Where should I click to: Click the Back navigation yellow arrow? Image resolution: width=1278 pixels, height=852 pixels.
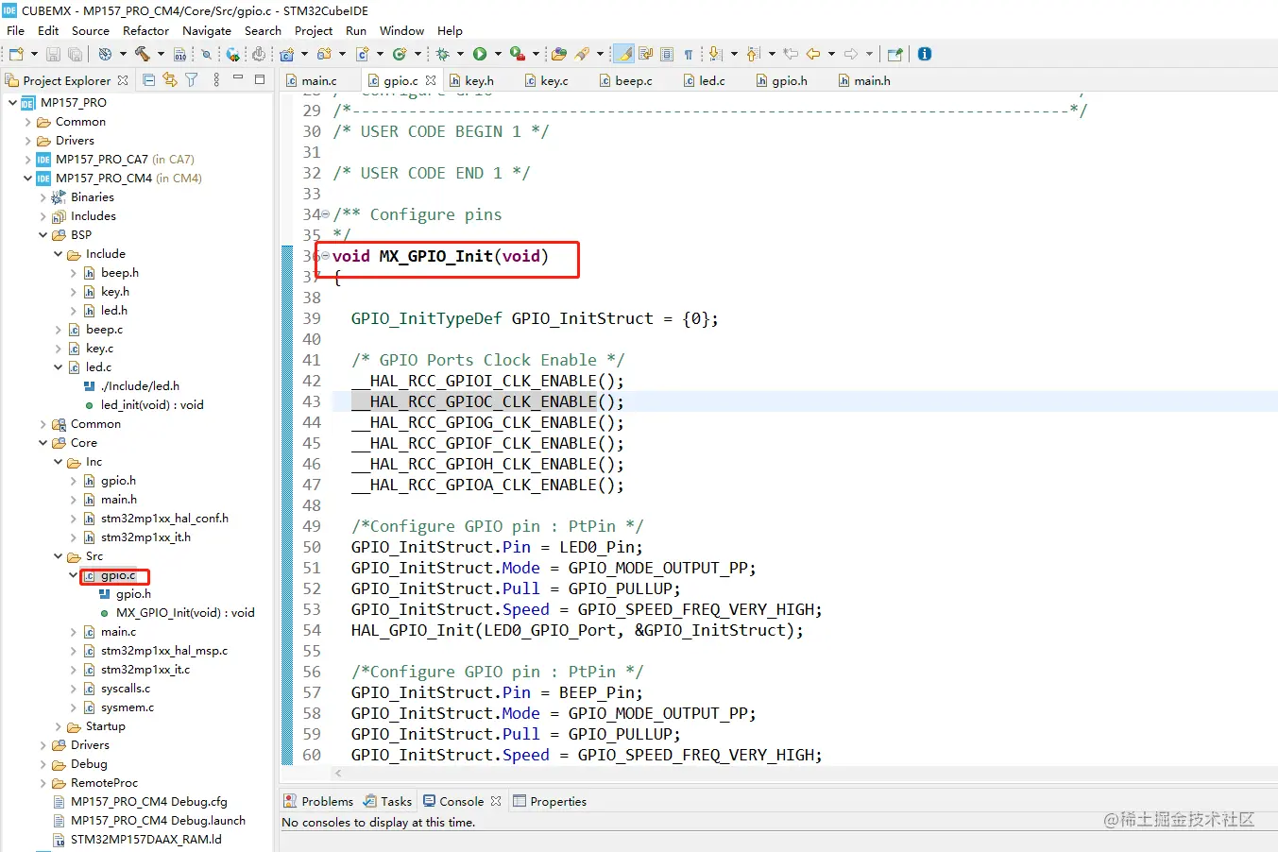pos(812,55)
